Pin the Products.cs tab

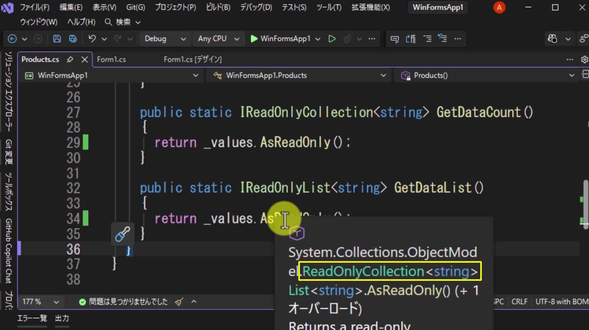click(x=70, y=59)
